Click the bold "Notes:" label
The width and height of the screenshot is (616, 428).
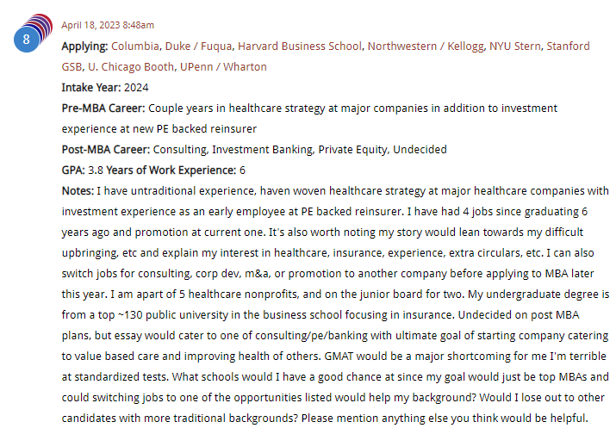[78, 190]
